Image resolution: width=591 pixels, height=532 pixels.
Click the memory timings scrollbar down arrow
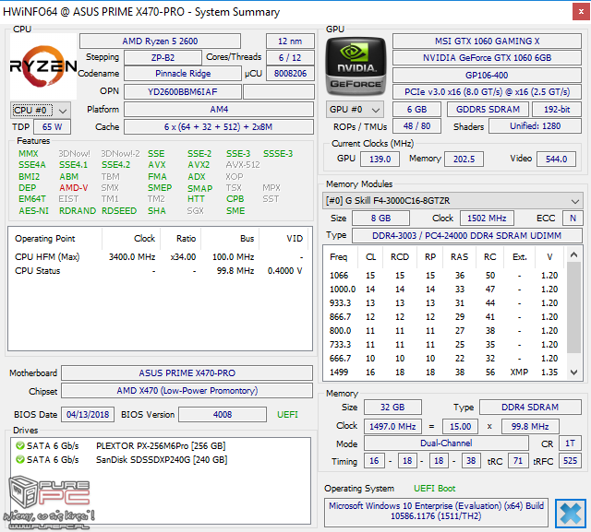point(573,372)
